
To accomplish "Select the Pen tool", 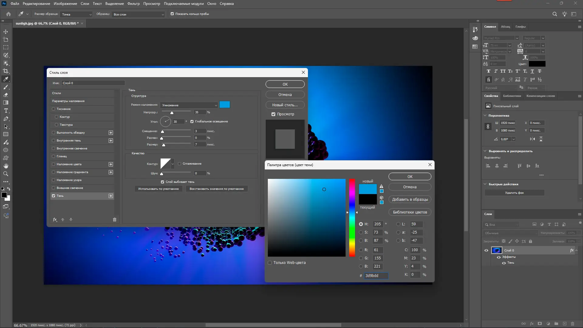I will (x=5, y=119).
